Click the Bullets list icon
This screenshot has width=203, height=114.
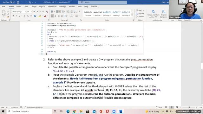(52, 12)
